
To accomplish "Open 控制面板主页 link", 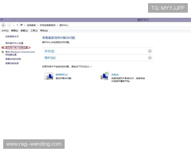I will (x=12, y=36).
